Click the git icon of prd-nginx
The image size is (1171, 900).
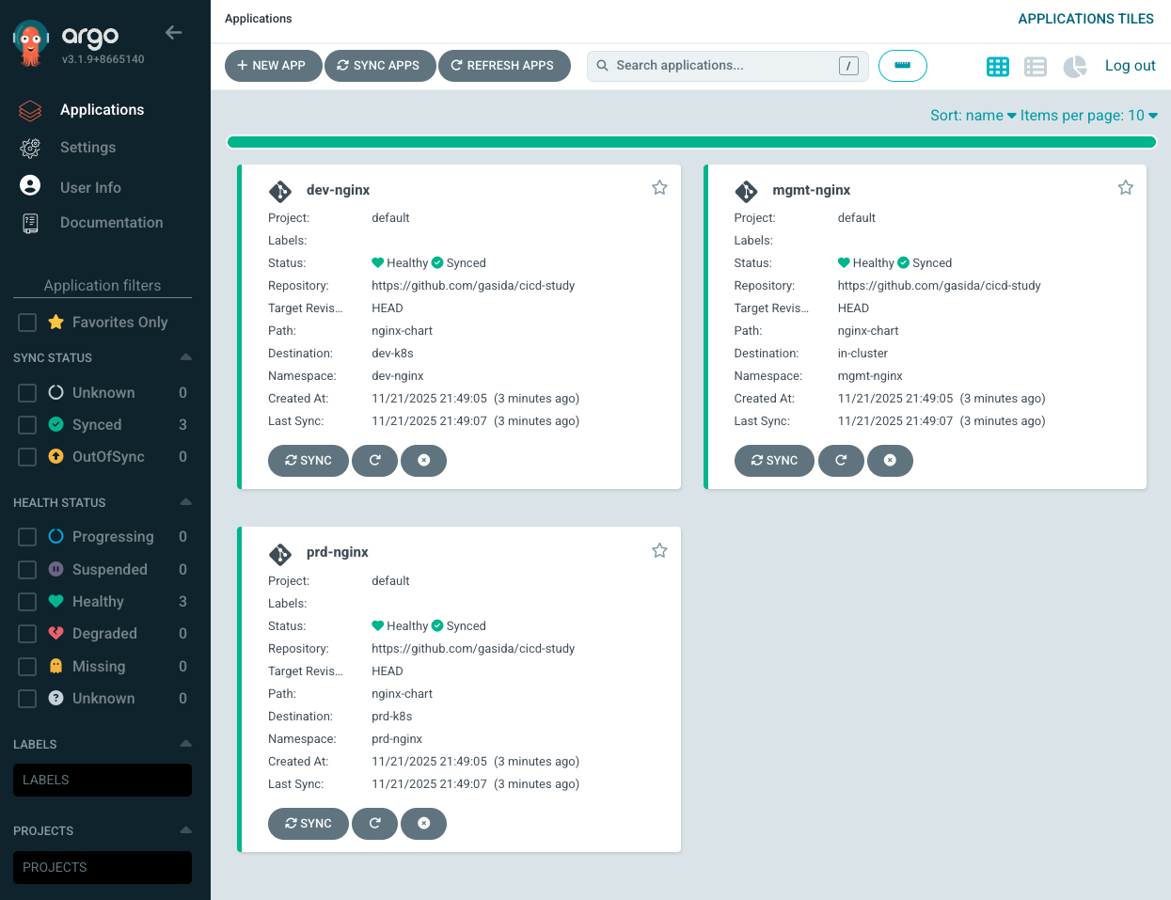[x=280, y=554]
